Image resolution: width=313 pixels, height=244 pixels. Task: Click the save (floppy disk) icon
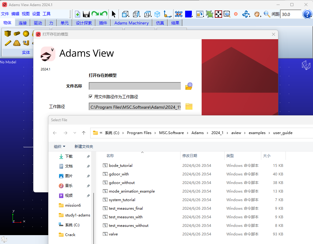(x=86, y=14)
